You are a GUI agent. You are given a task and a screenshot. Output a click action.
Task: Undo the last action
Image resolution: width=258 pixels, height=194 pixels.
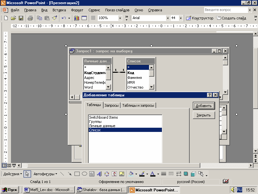[x=64, y=18]
